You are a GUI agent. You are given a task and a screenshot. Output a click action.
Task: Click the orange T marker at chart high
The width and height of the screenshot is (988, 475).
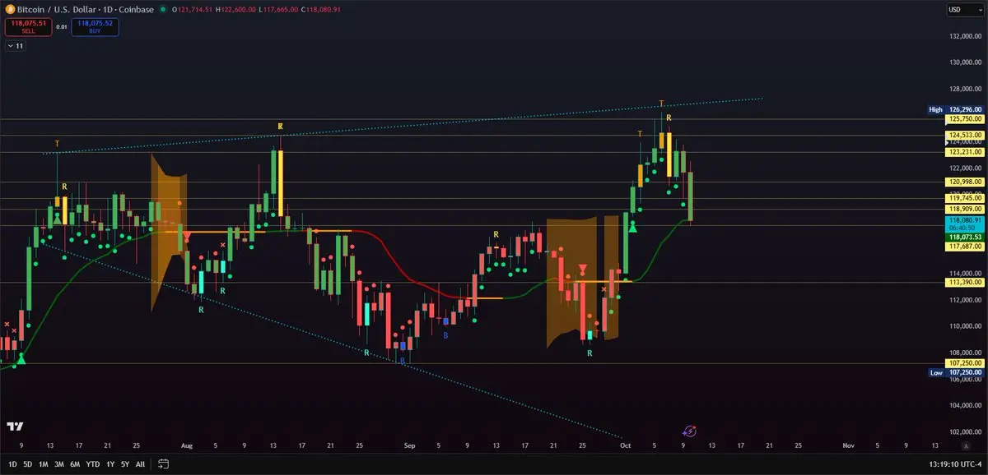[x=661, y=104]
